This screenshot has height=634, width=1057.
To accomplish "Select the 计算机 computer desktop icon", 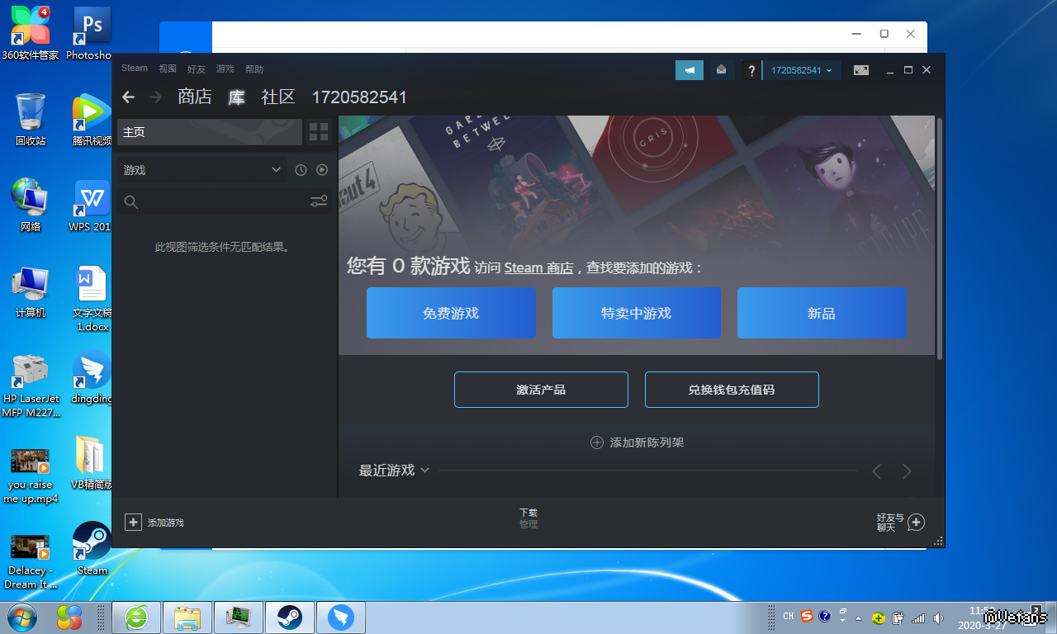I will click(31, 291).
